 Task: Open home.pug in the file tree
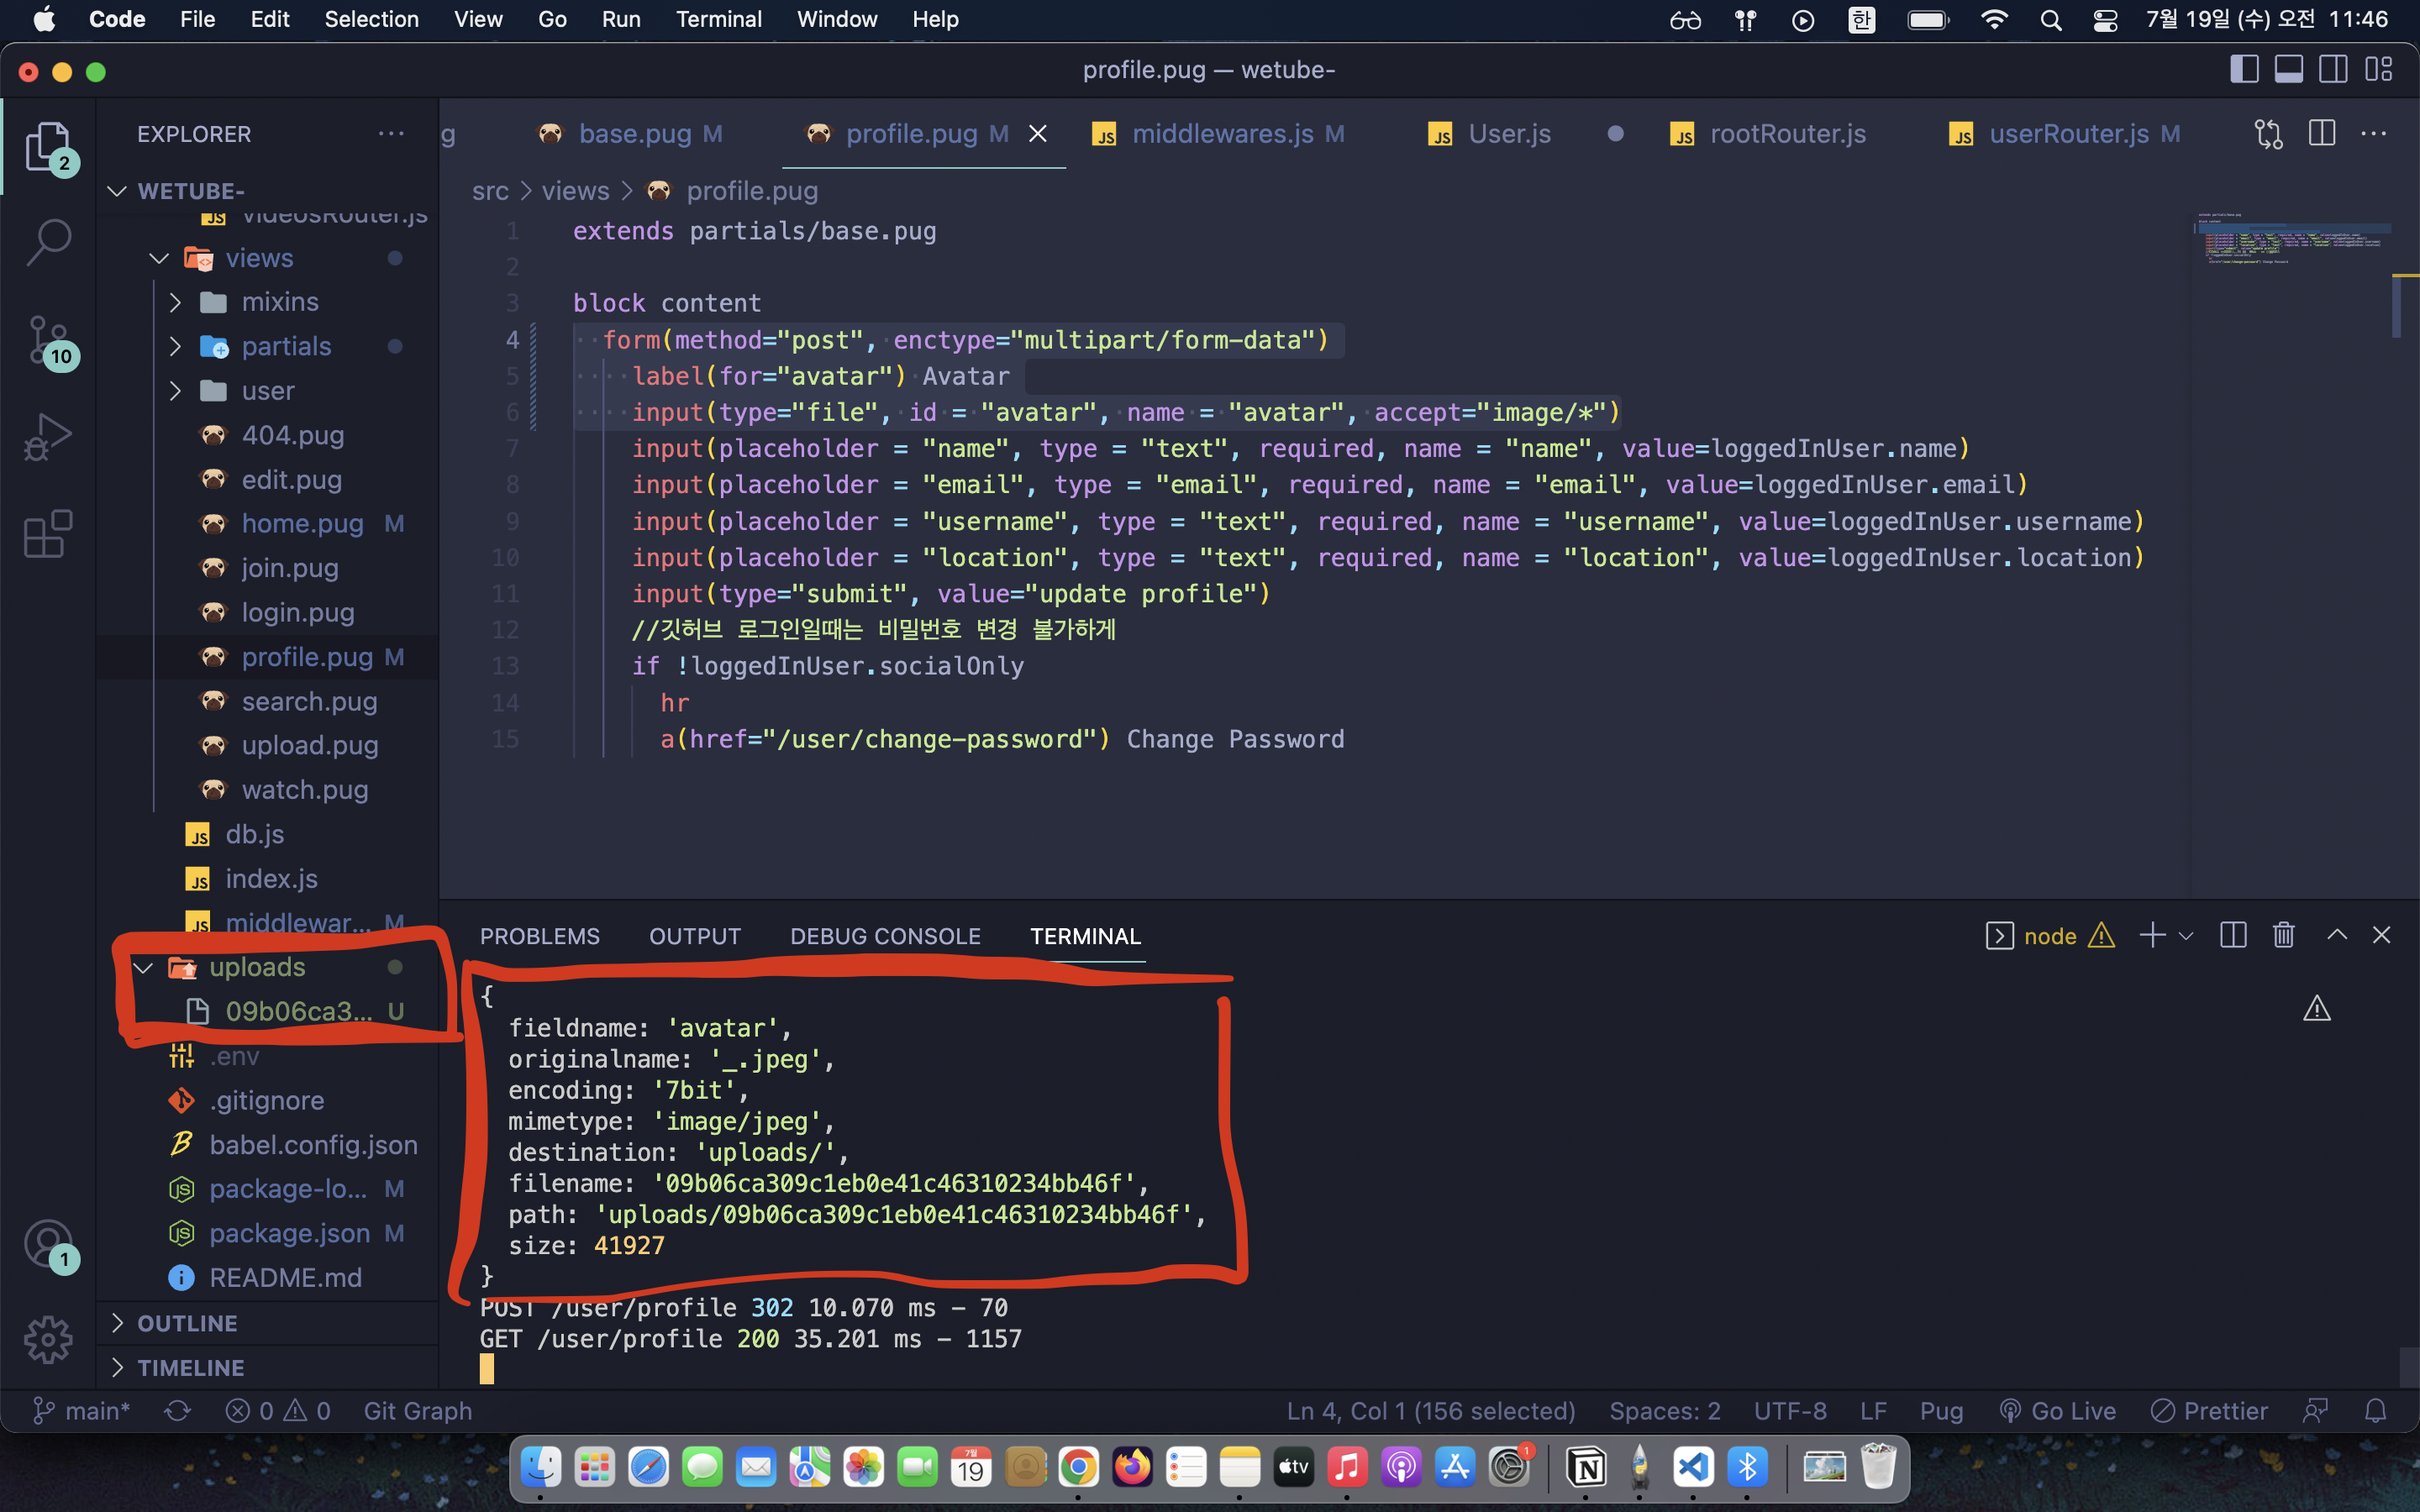tap(302, 523)
